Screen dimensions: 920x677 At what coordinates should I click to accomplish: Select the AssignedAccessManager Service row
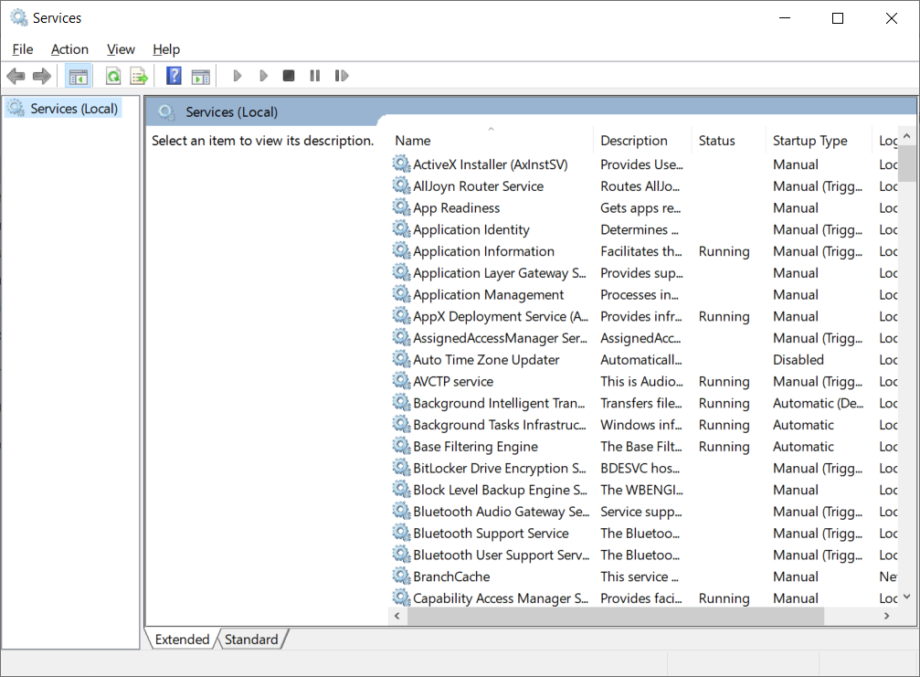[644, 338]
